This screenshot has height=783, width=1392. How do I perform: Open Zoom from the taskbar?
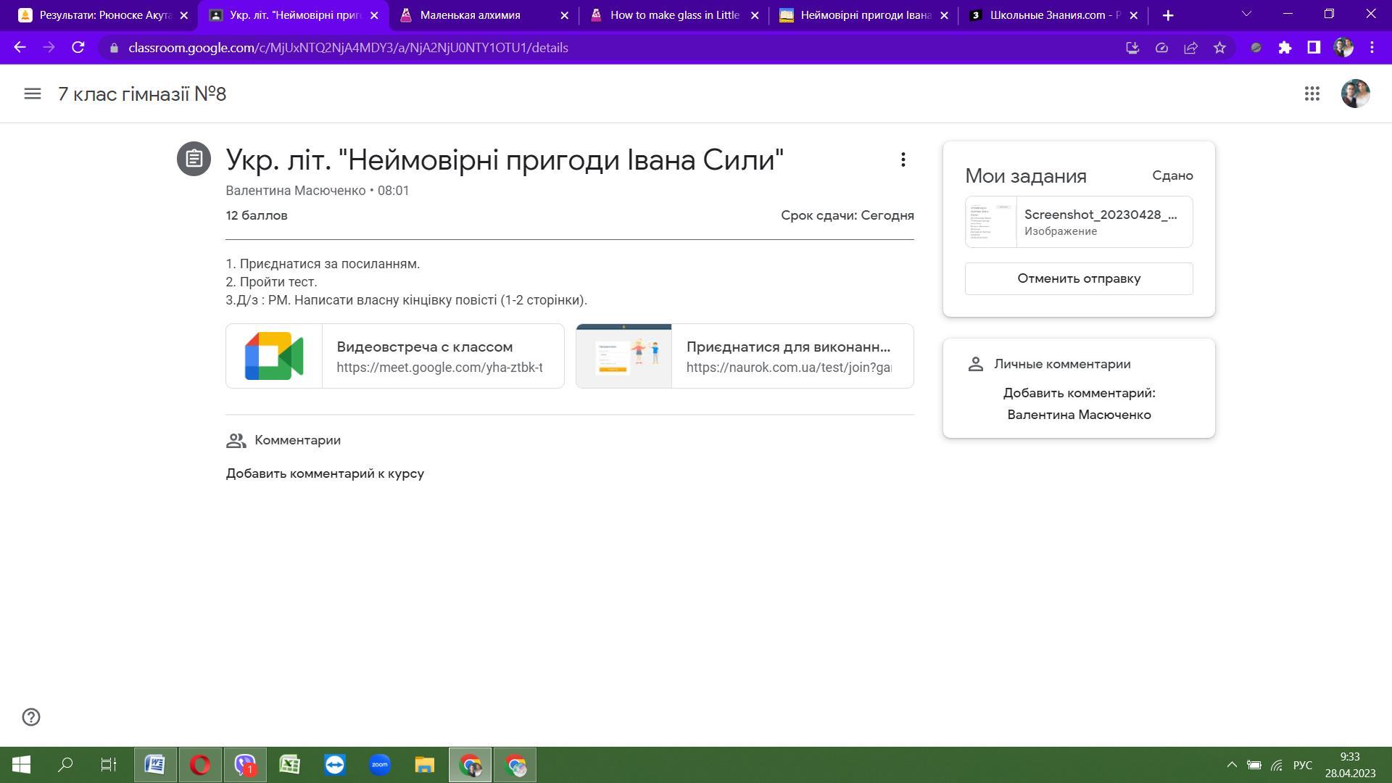click(x=379, y=765)
